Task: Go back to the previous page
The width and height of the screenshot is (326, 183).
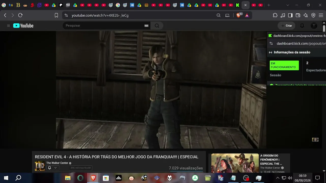Action: pyautogui.click(x=5, y=15)
